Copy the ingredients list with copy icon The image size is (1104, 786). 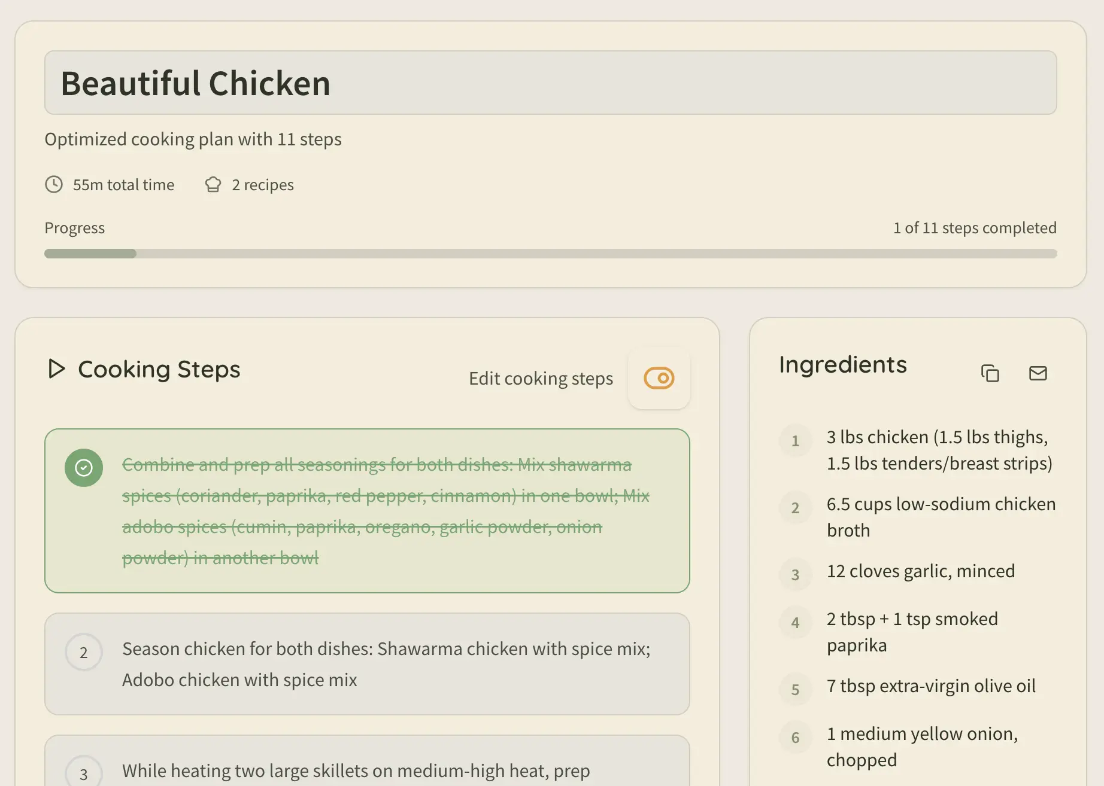pyautogui.click(x=990, y=373)
